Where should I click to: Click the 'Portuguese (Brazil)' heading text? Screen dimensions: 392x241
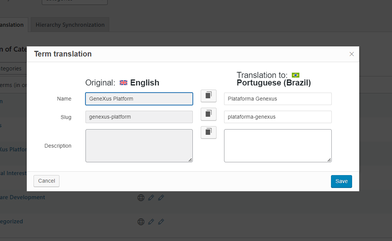pyautogui.click(x=274, y=83)
